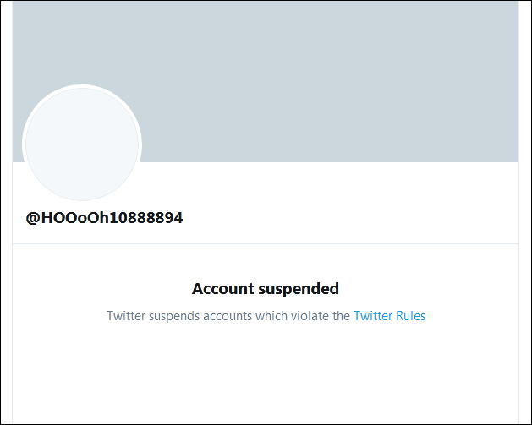Open the Twitter Rules link
Viewport: 532px width, 425px height.
[389, 316]
